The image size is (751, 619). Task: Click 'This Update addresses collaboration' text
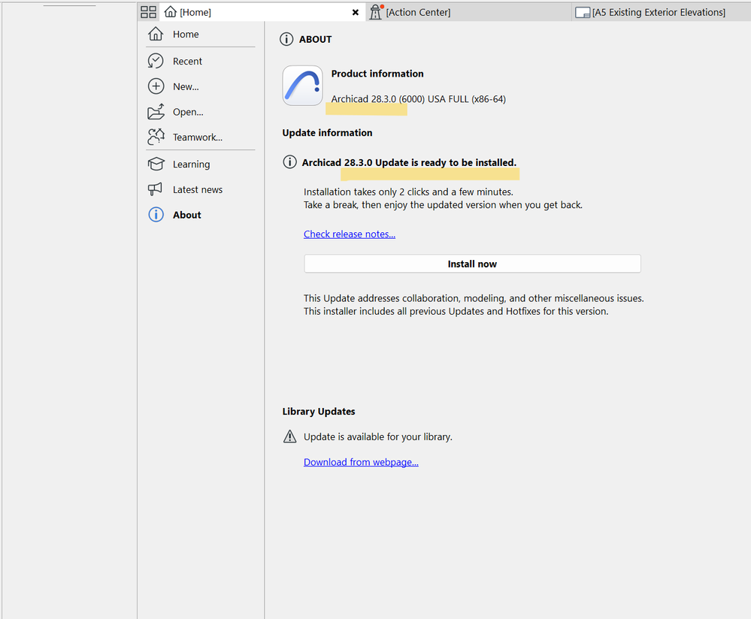[x=474, y=298]
